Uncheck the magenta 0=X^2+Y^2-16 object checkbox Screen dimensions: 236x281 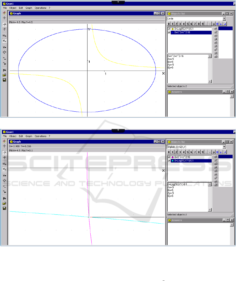(x=169, y=157)
